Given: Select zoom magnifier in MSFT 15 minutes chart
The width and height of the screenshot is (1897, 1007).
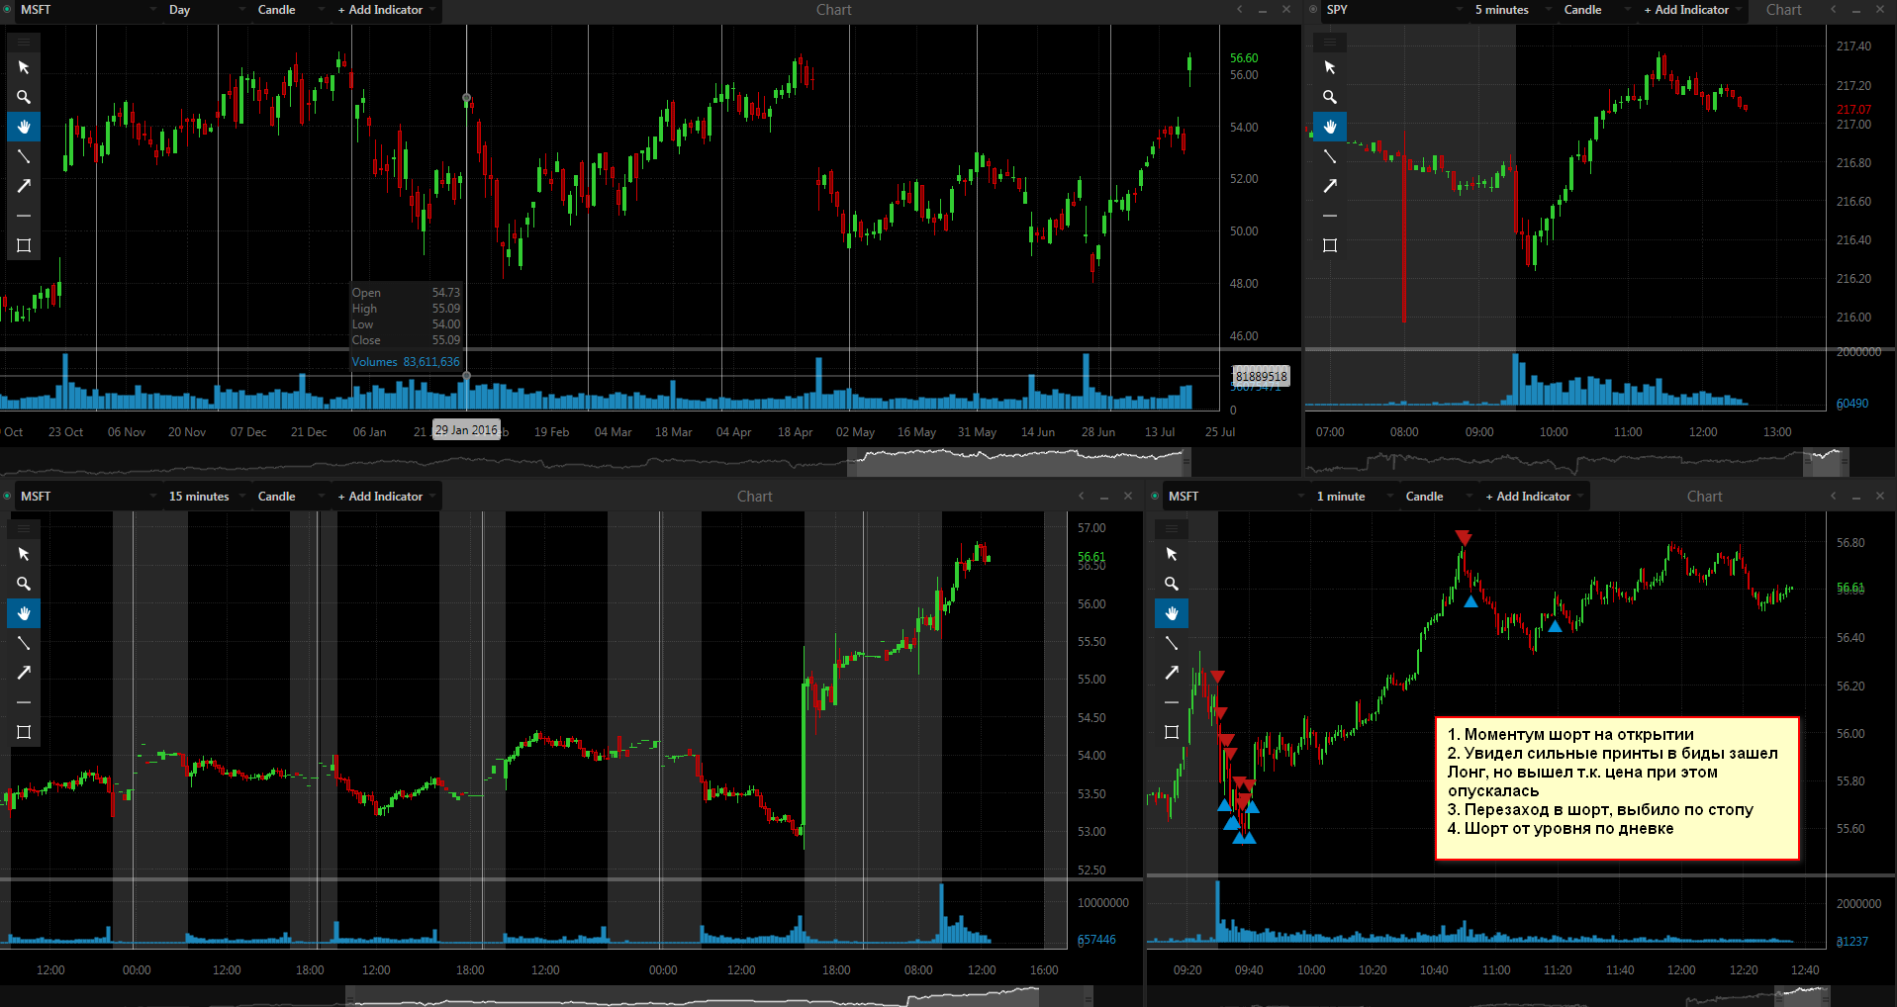Looking at the screenshot, I should 24,584.
